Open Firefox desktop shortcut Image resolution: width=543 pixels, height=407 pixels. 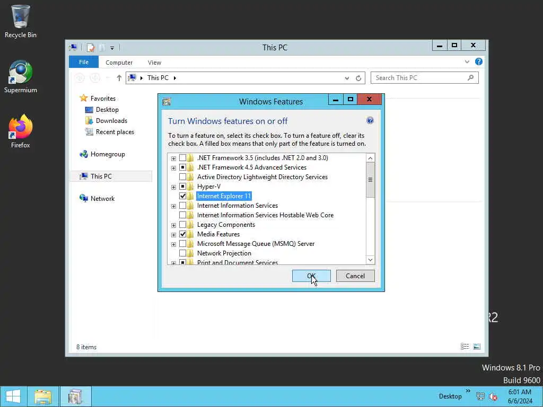click(x=21, y=131)
